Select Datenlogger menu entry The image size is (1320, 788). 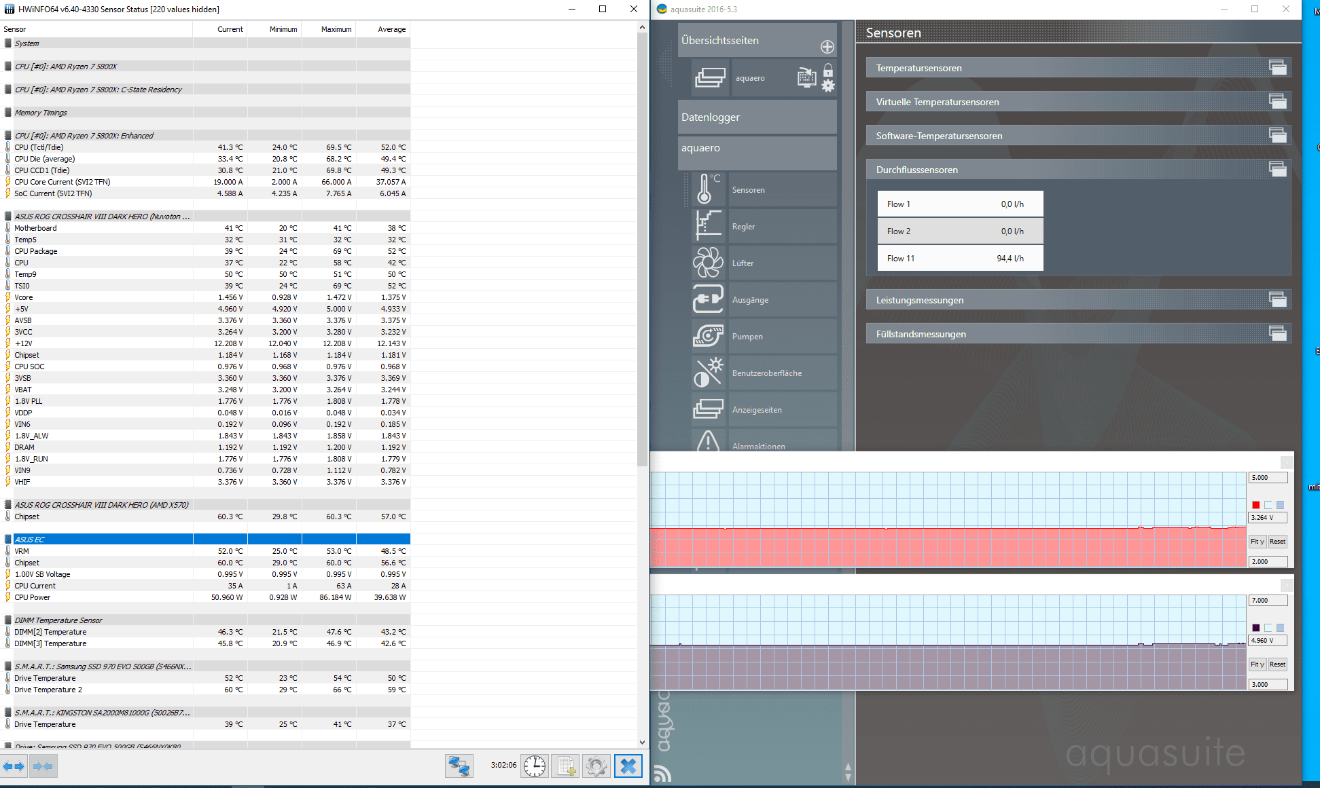point(757,117)
